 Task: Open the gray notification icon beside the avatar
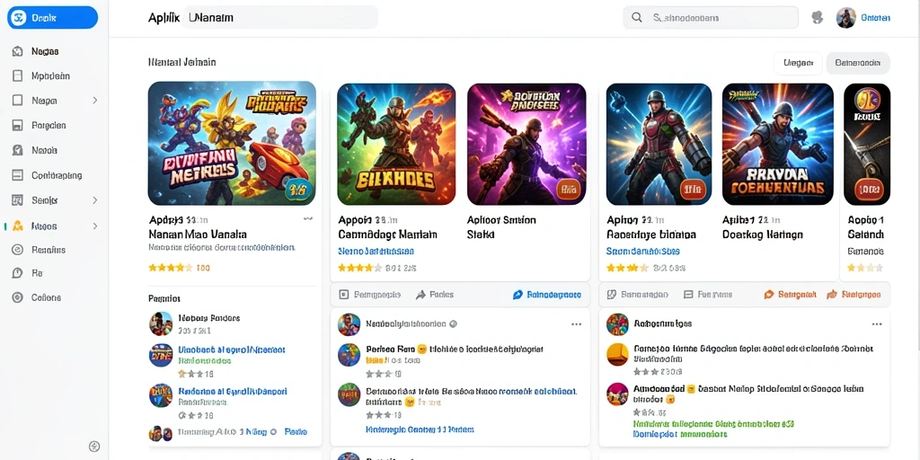[818, 18]
